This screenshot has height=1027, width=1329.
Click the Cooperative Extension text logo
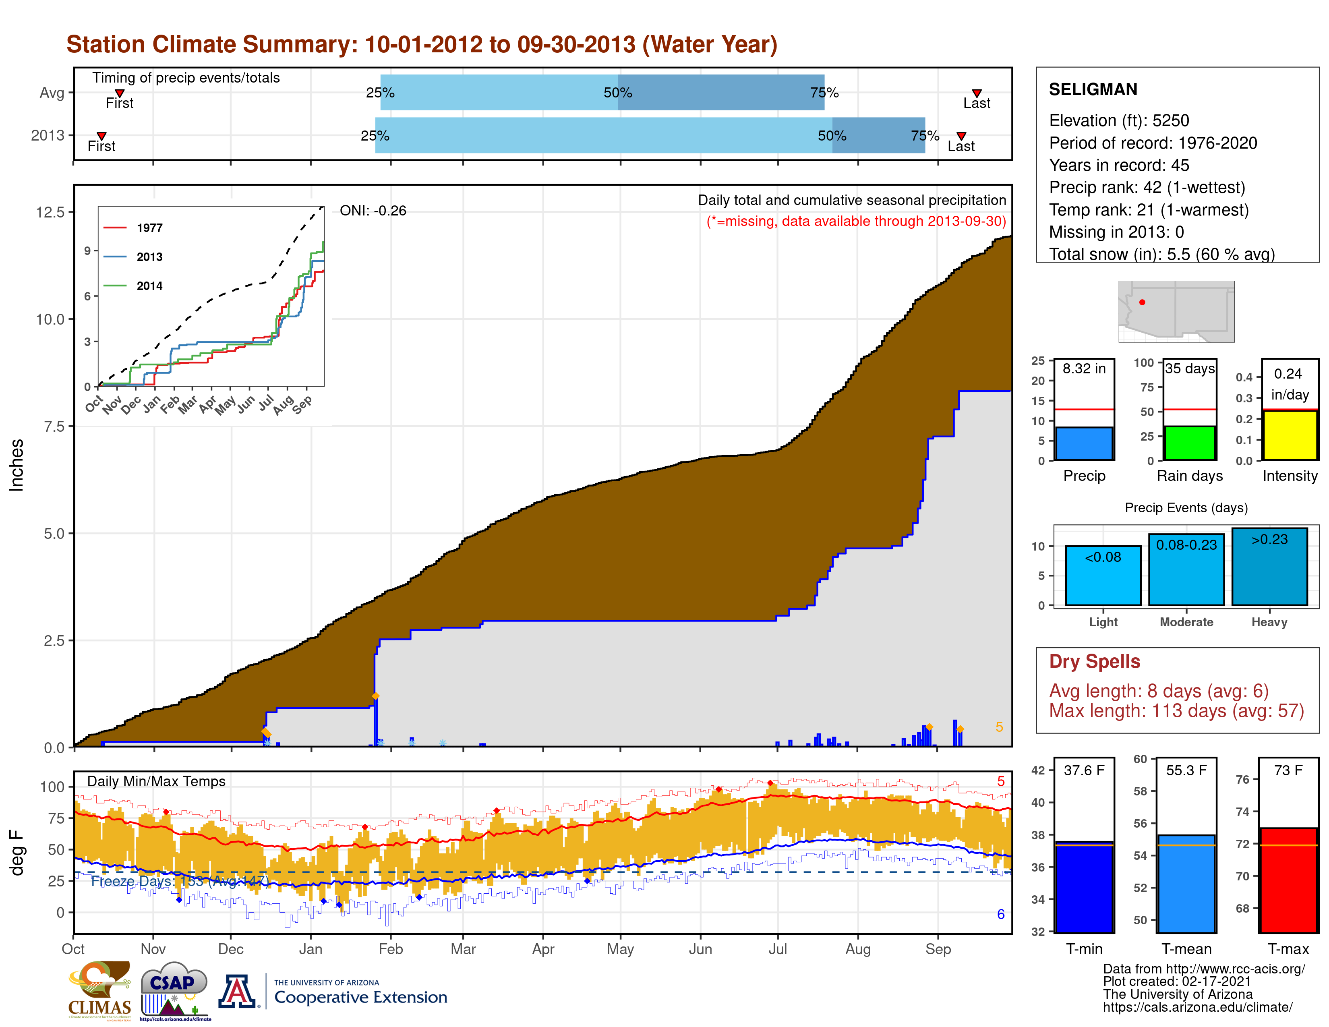(x=361, y=992)
